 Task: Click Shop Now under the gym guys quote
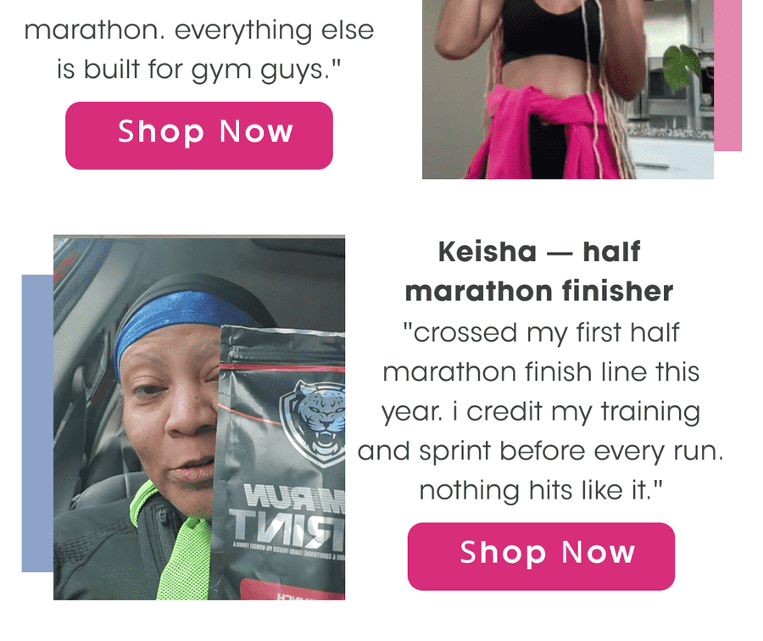199,136
